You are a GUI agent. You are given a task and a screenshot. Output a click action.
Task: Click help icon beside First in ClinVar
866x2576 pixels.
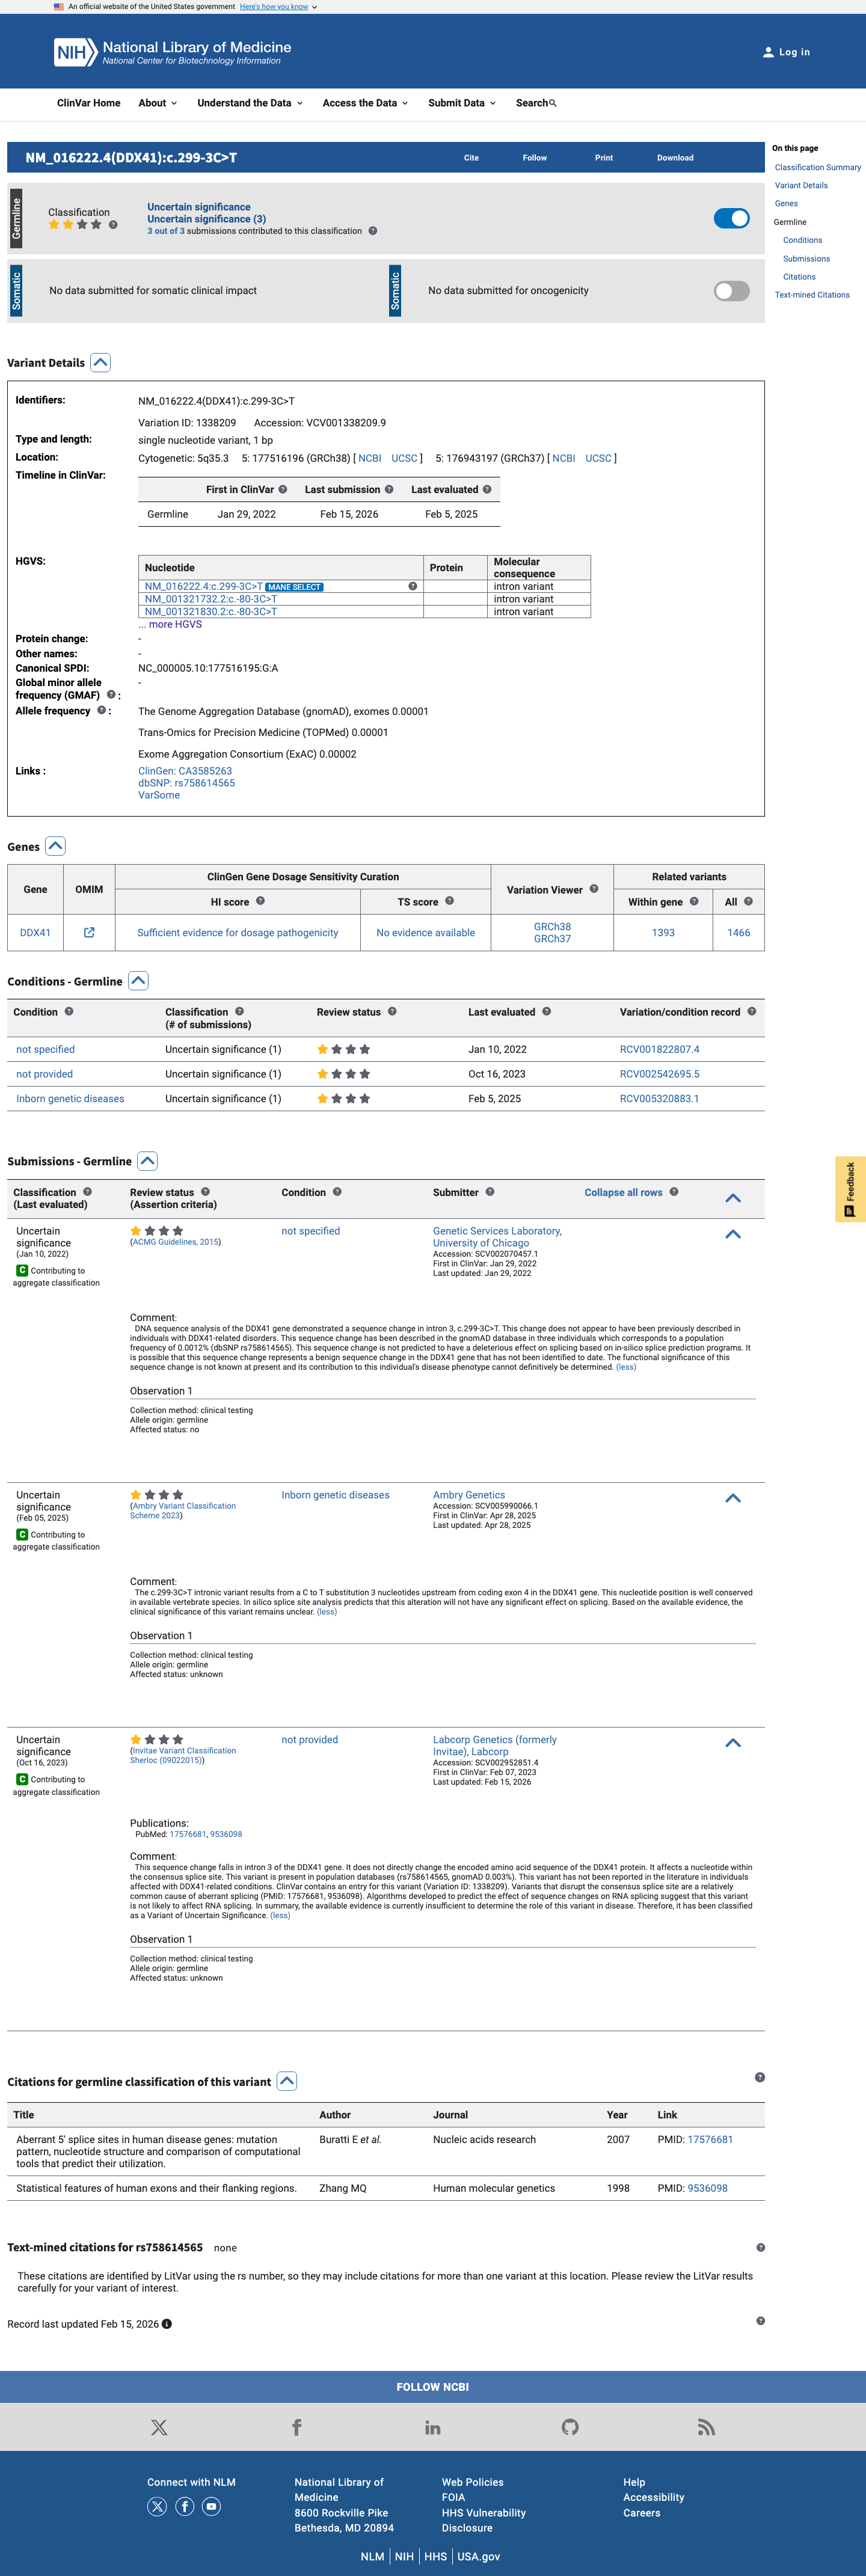pyautogui.click(x=283, y=490)
